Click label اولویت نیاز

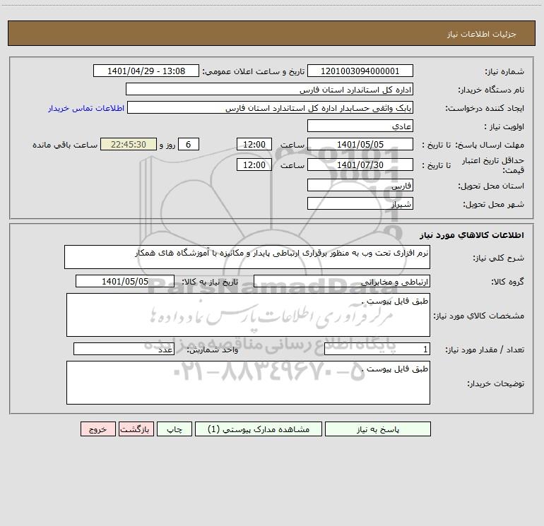pyautogui.click(x=504, y=126)
